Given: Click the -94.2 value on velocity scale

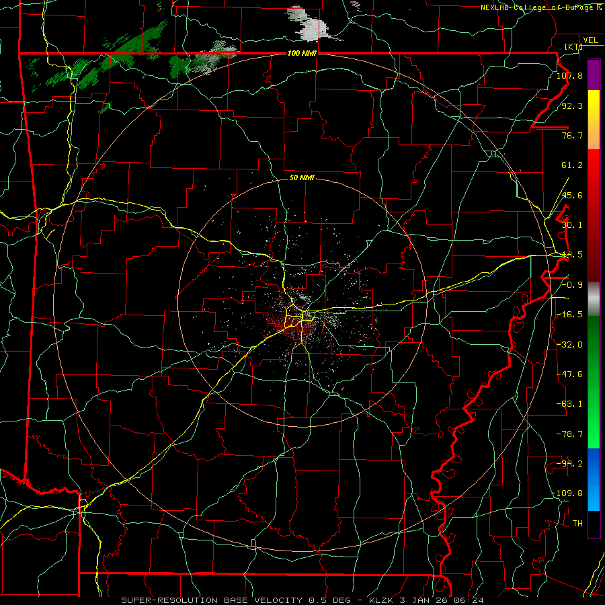Looking at the screenshot, I should tap(569, 464).
